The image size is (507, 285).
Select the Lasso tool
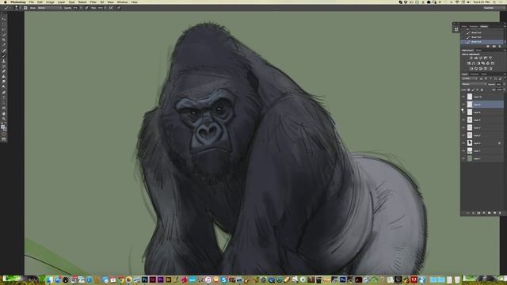pos(4,29)
